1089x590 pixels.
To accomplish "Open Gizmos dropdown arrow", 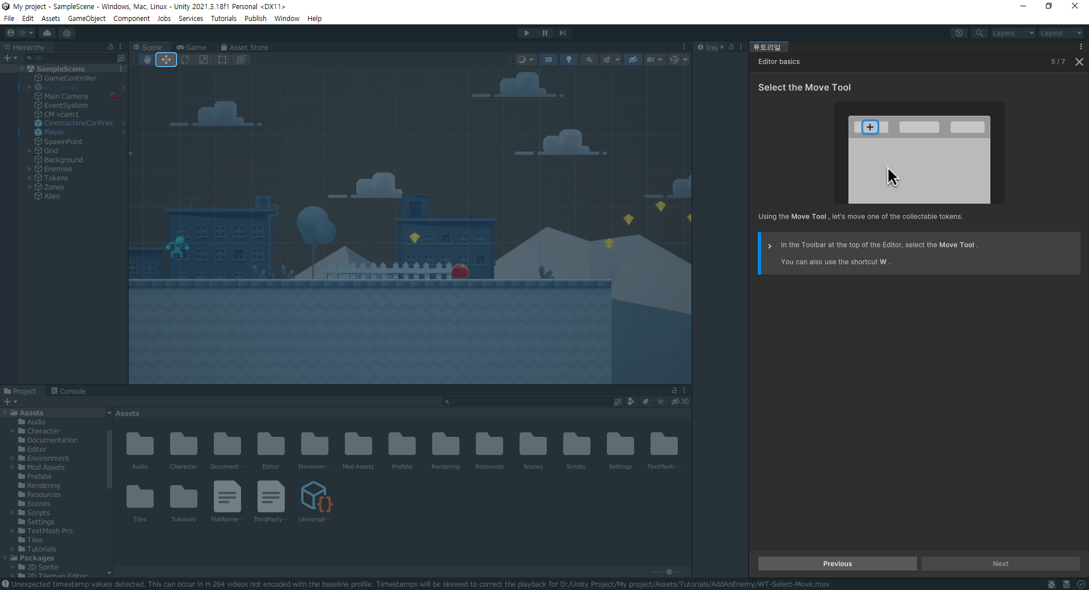I will tap(685, 60).
